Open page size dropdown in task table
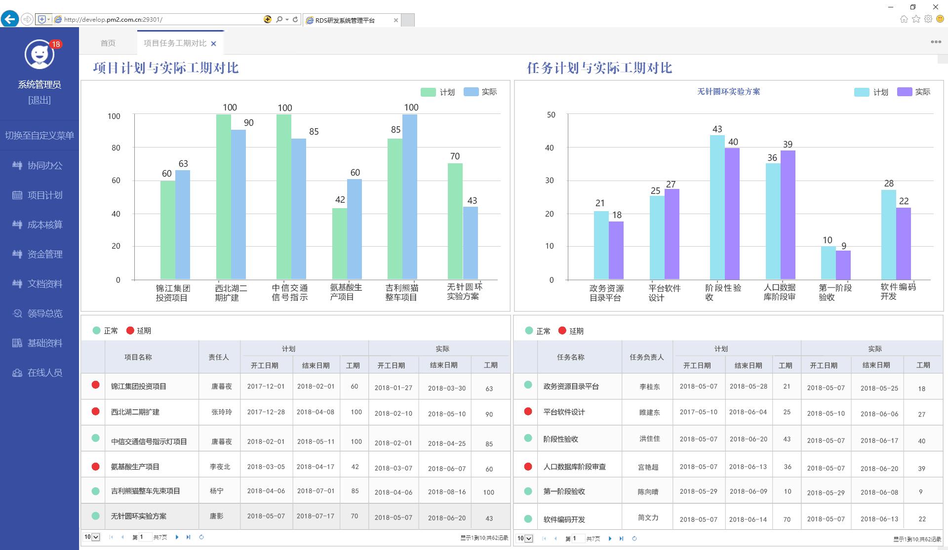948x550 pixels. tap(525, 539)
